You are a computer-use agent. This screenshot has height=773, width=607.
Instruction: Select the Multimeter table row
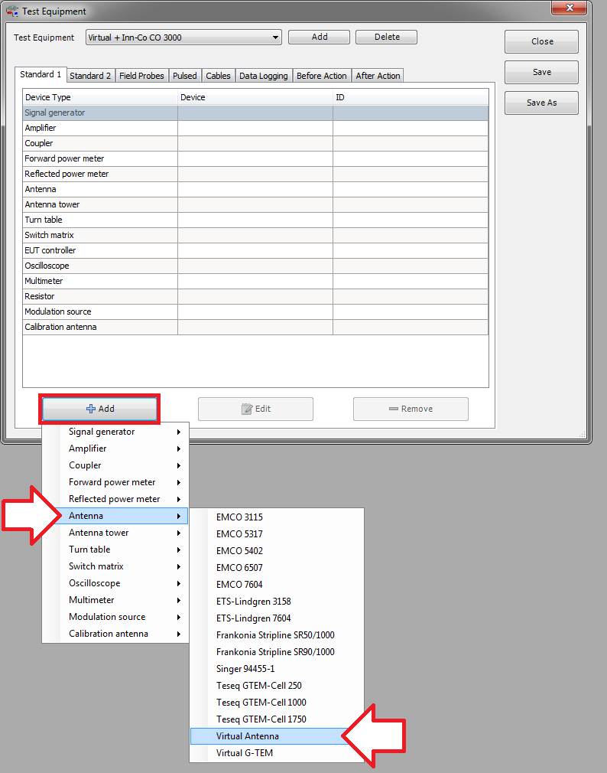click(255, 281)
